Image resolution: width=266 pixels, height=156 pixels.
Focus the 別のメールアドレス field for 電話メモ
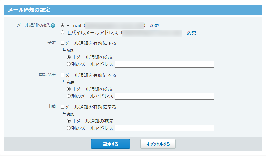pyautogui.click(x=165, y=96)
